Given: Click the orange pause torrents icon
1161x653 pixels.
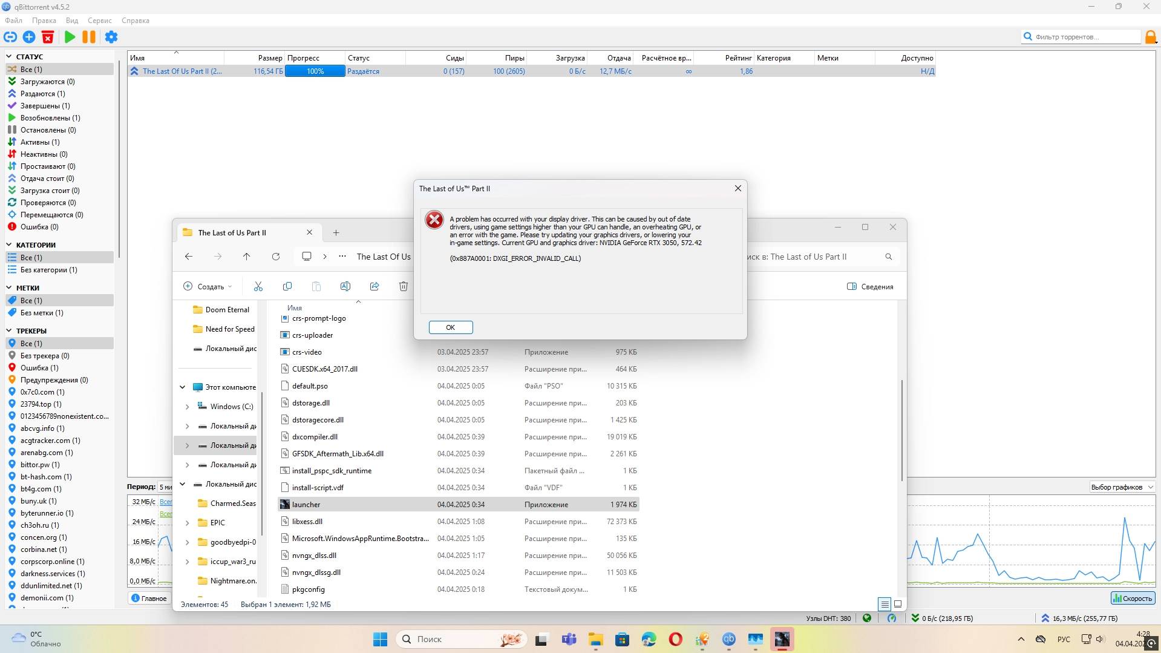Looking at the screenshot, I should click(89, 37).
